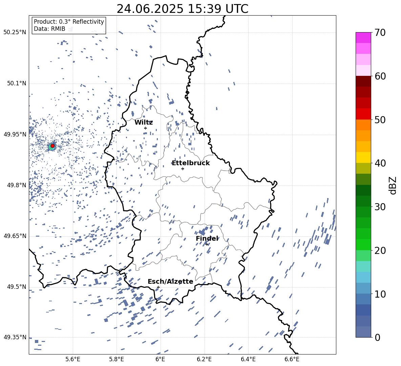Click colorbar tick label 10
Viewport: 401px width, 366px height.
(380, 294)
